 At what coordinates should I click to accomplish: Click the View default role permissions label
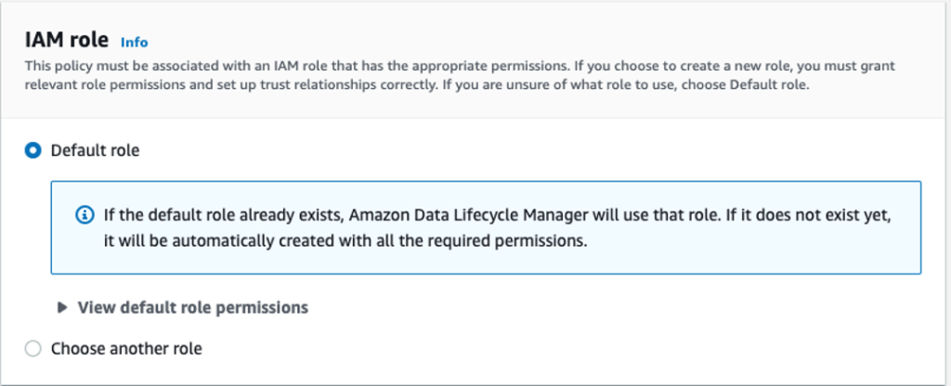click(x=192, y=307)
